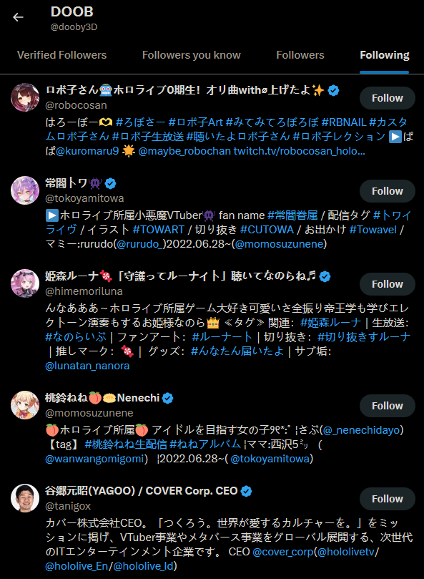The width and height of the screenshot is (424, 579).
Task: Open the tanigox profile photo
Action: (25, 498)
